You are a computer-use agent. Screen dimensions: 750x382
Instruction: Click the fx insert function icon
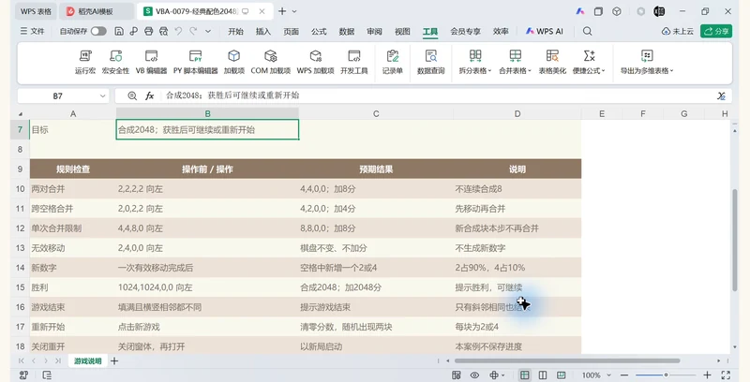coord(150,96)
